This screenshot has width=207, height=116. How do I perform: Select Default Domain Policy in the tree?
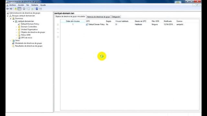[x=30, y=24]
